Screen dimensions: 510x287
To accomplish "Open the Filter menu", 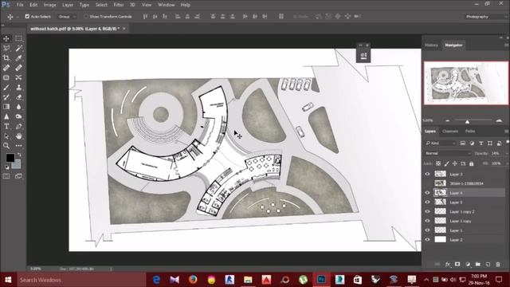I will coord(119,5).
